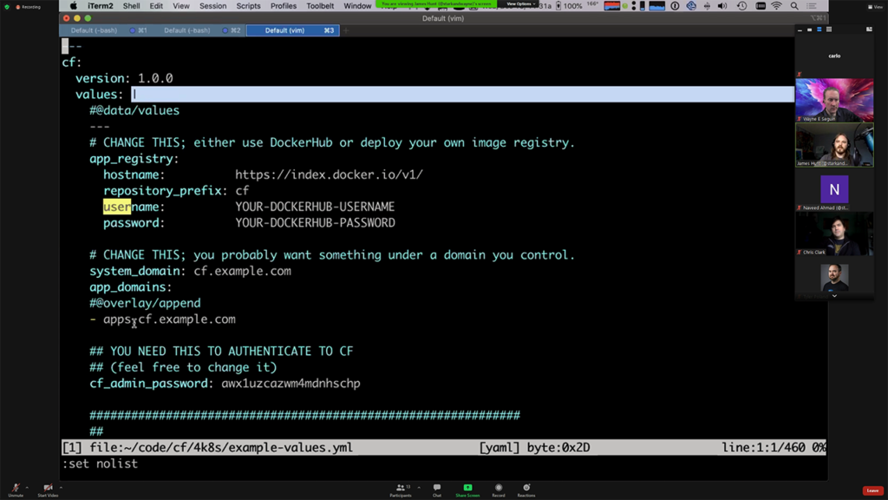Open the View menu in the menu bar
This screenshot has height=500, width=888.
[181, 6]
